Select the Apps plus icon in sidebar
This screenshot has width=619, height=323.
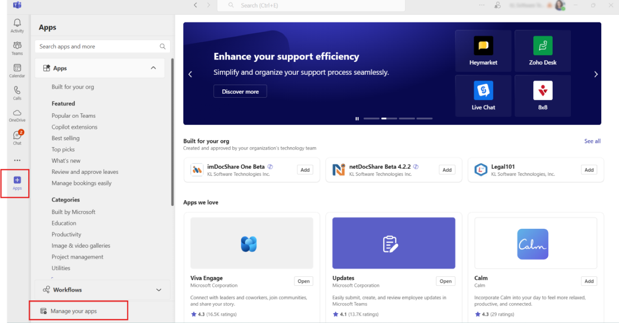pos(17,183)
